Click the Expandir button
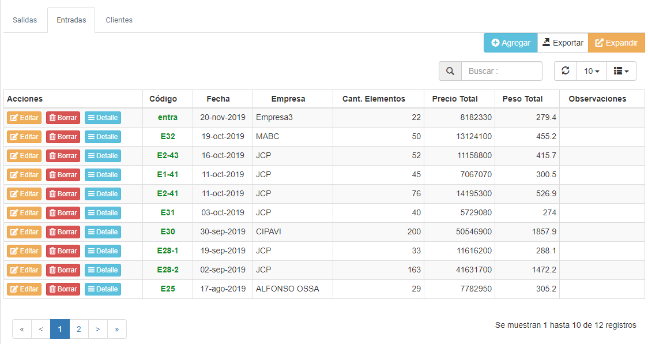 click(616, 43)
